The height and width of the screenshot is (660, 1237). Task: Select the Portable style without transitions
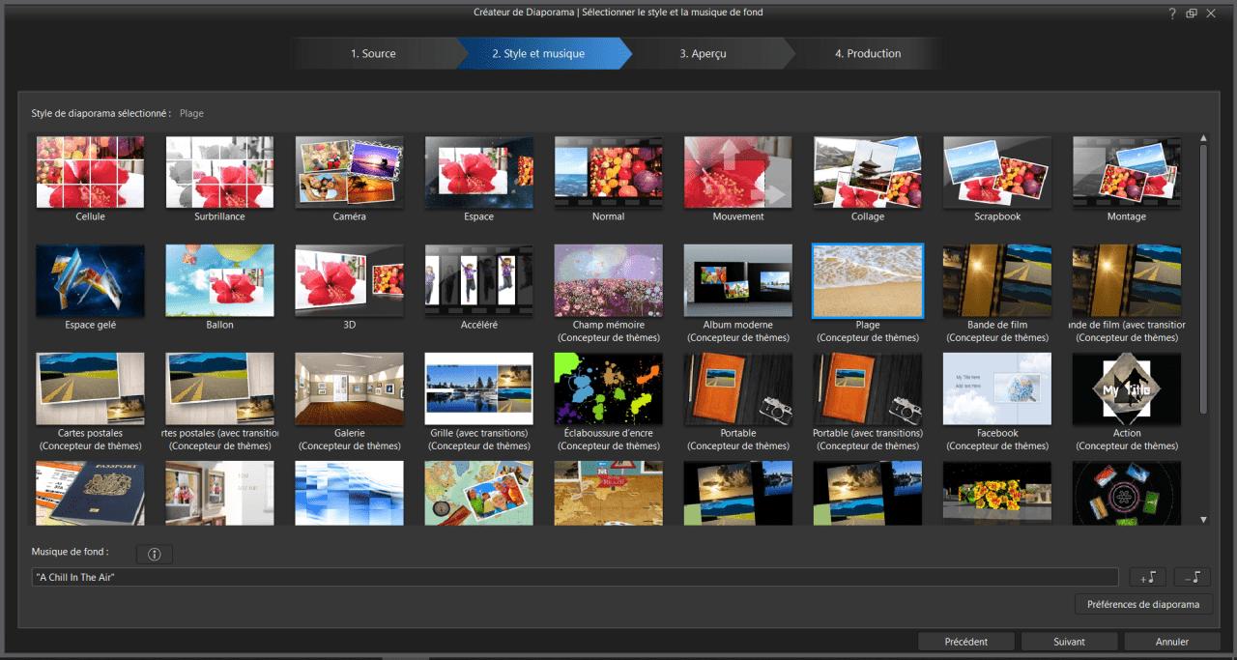(737, 388)
